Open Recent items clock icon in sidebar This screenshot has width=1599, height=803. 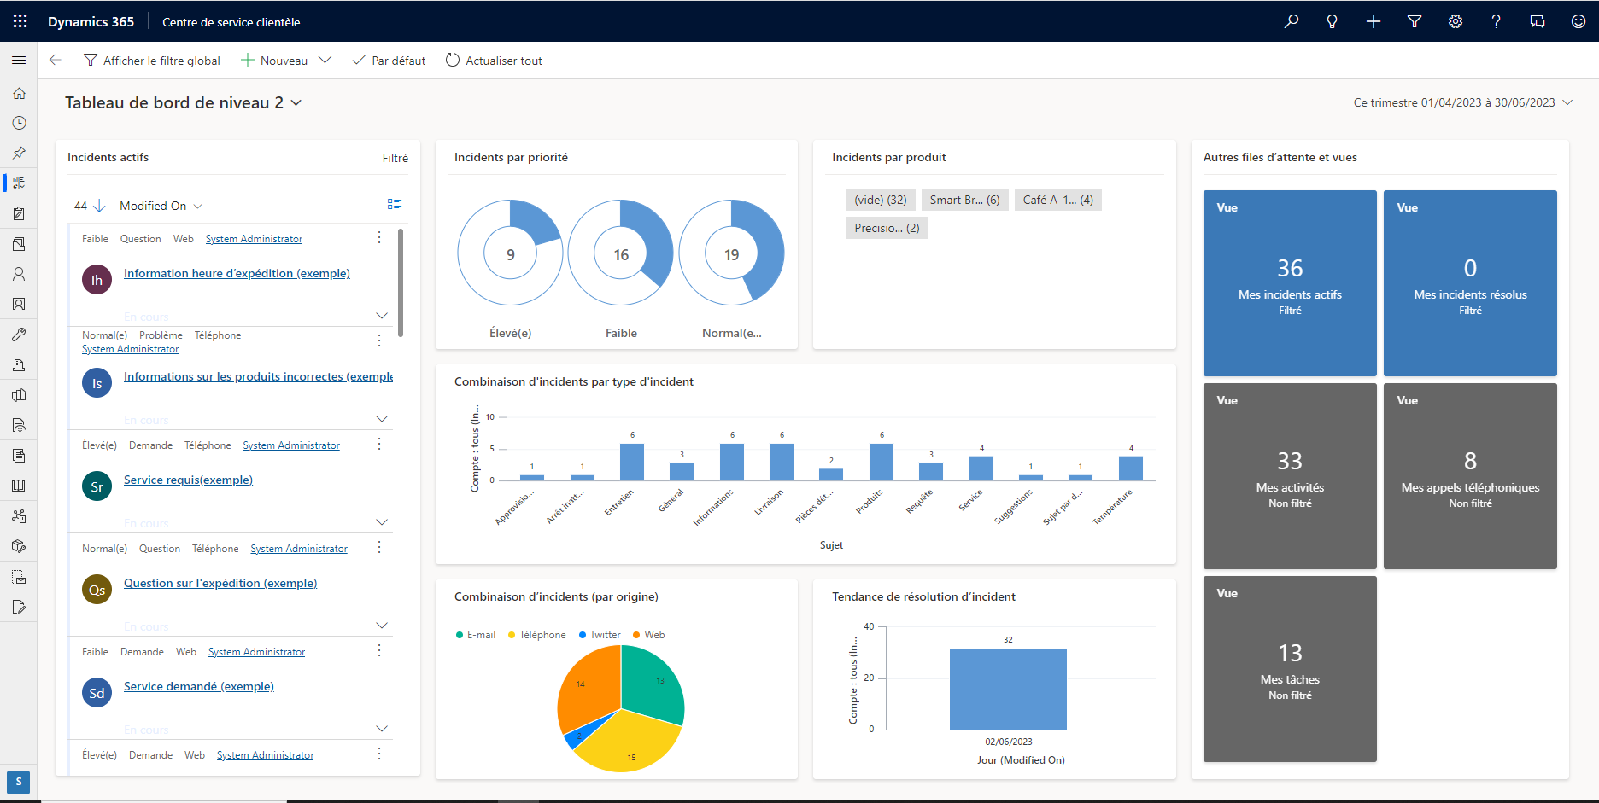tap(19, 123)
